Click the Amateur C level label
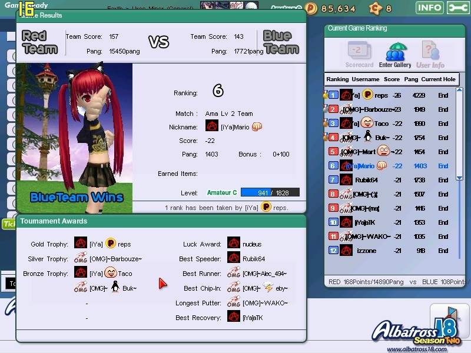 222,193
